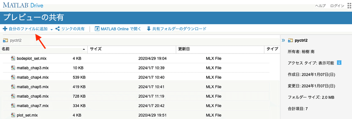Click date 2024/1/7 10:41
This screenshot has height=119, width=352.
pos(151,87)
